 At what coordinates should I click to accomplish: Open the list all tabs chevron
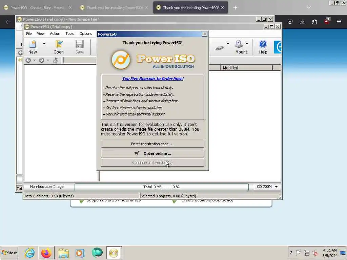[308, 7]
